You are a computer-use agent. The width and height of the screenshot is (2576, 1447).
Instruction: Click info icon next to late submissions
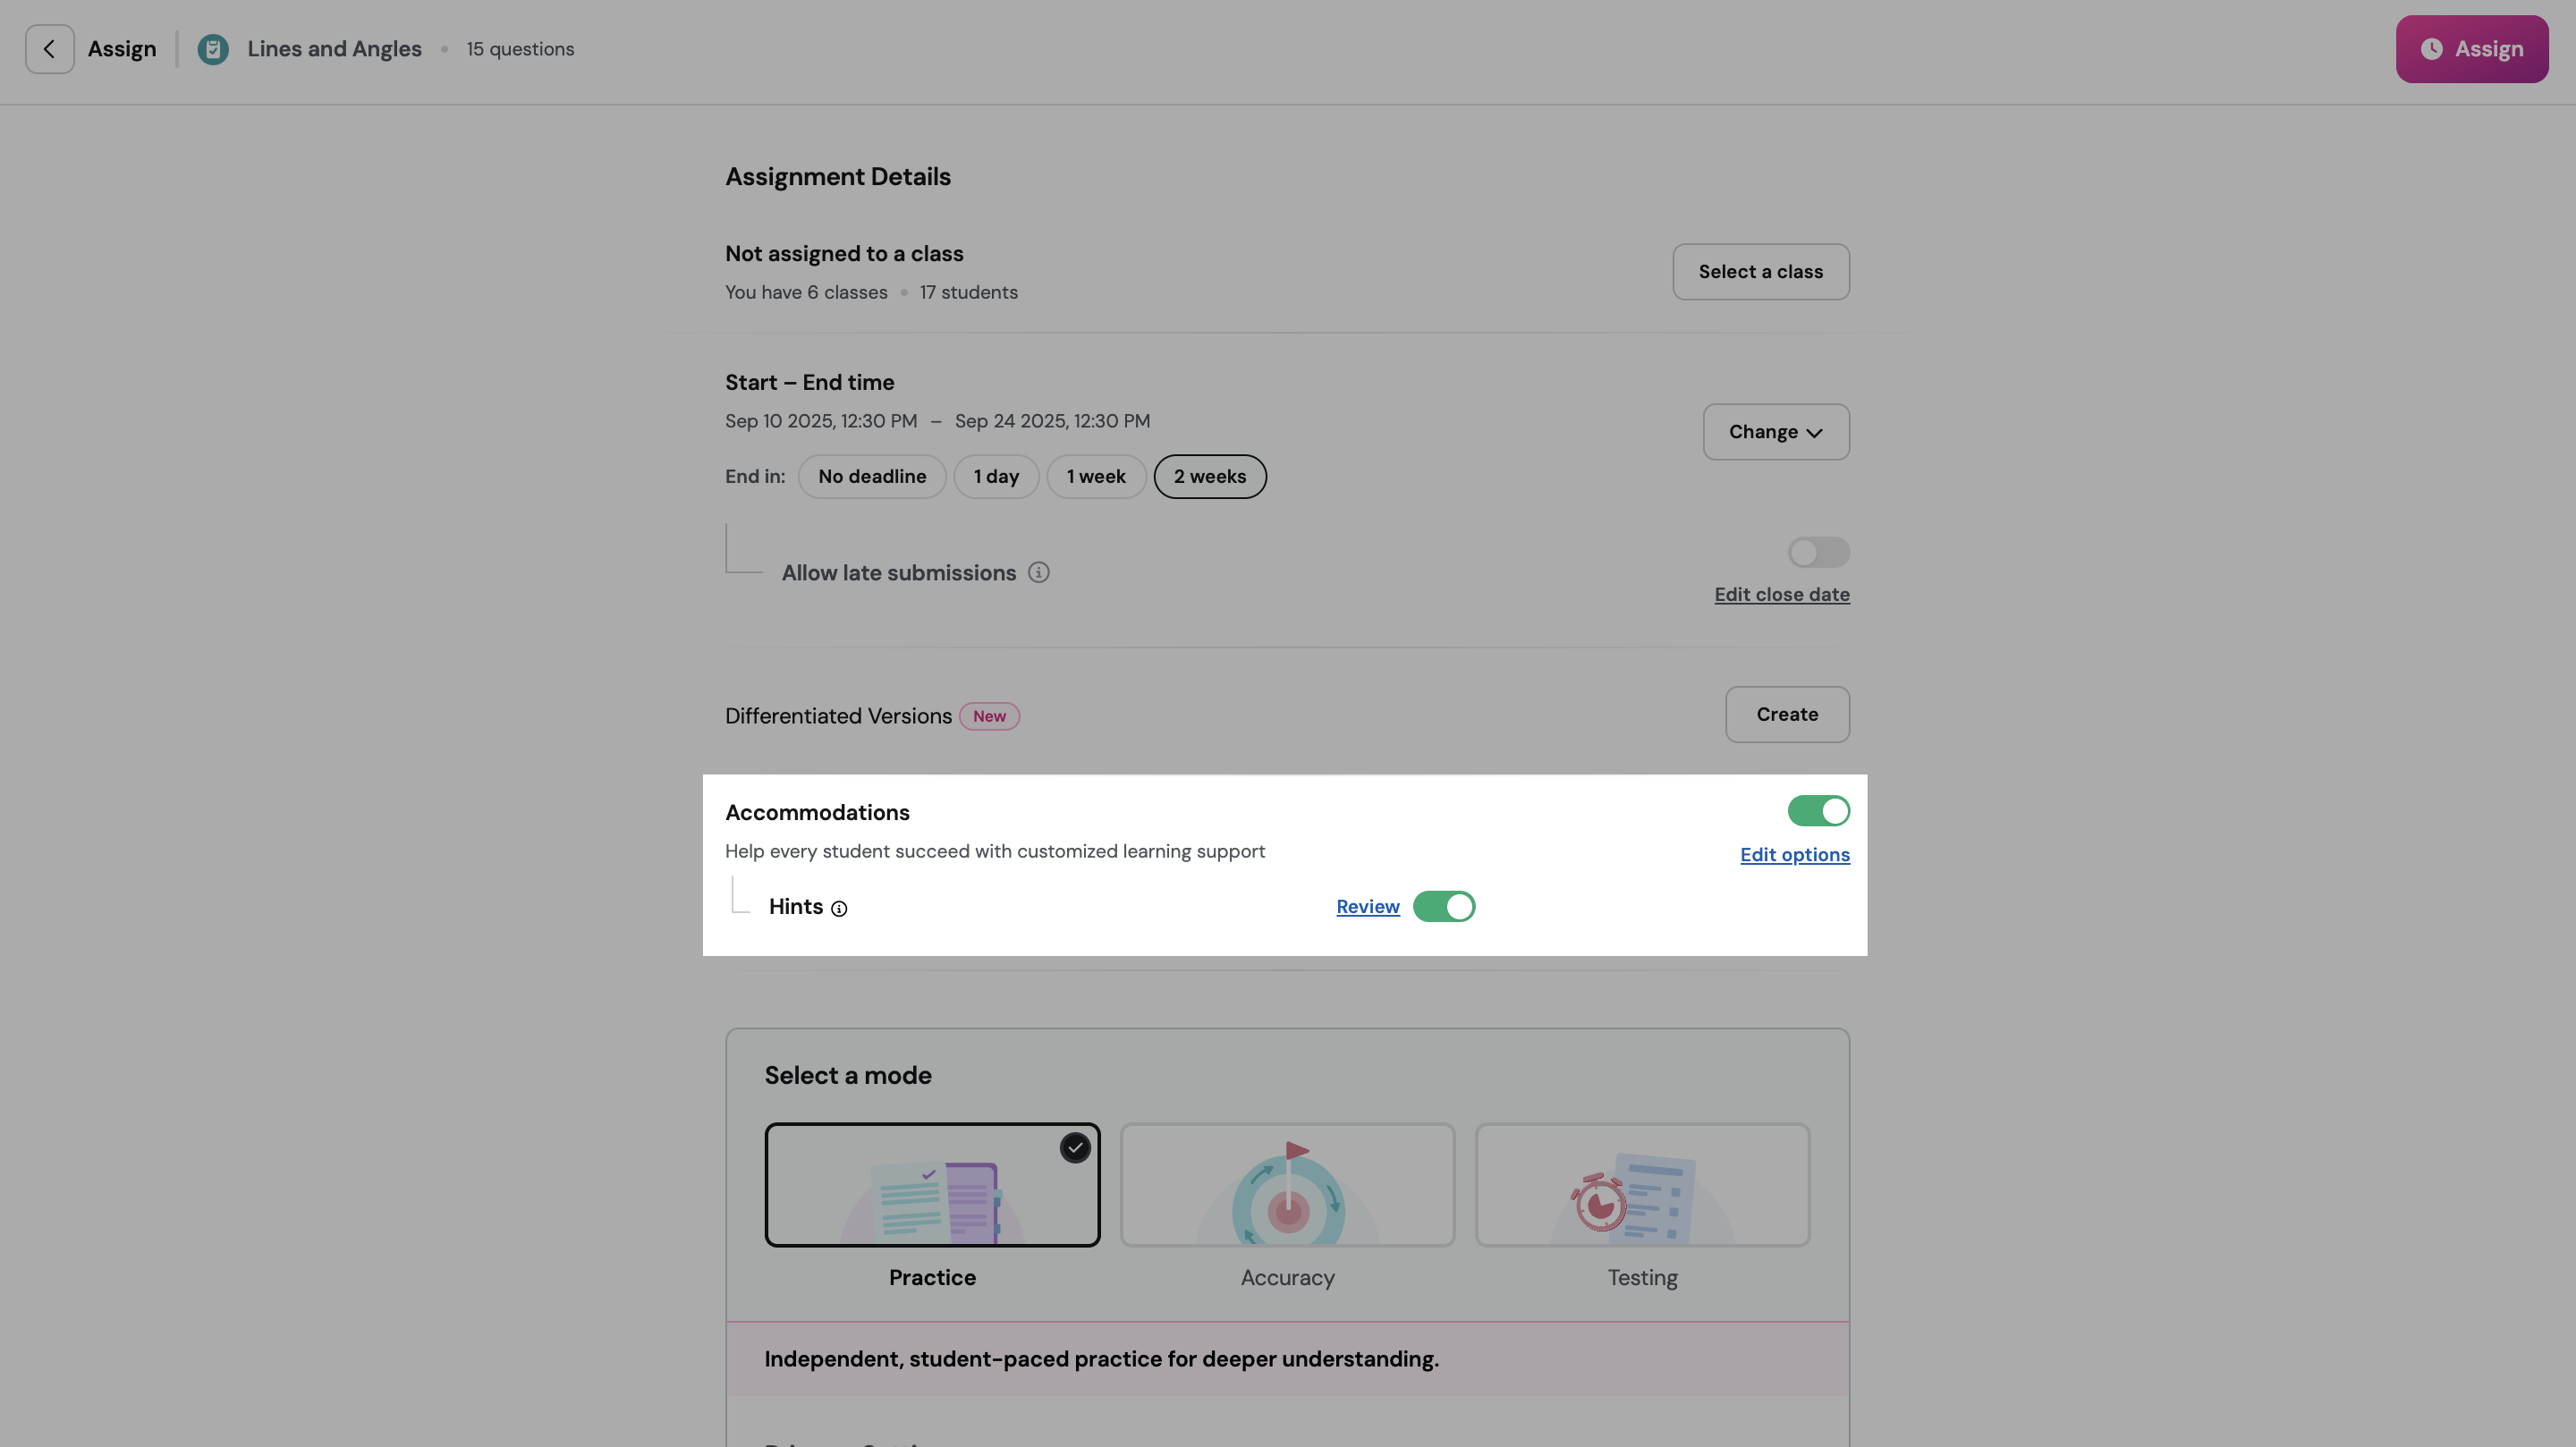1038,572
